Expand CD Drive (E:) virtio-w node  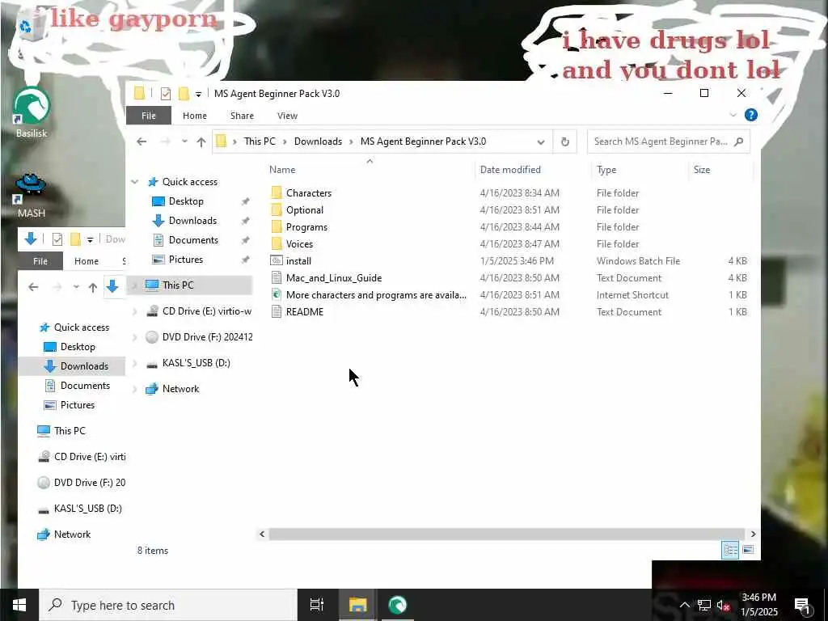pos(135,311)
